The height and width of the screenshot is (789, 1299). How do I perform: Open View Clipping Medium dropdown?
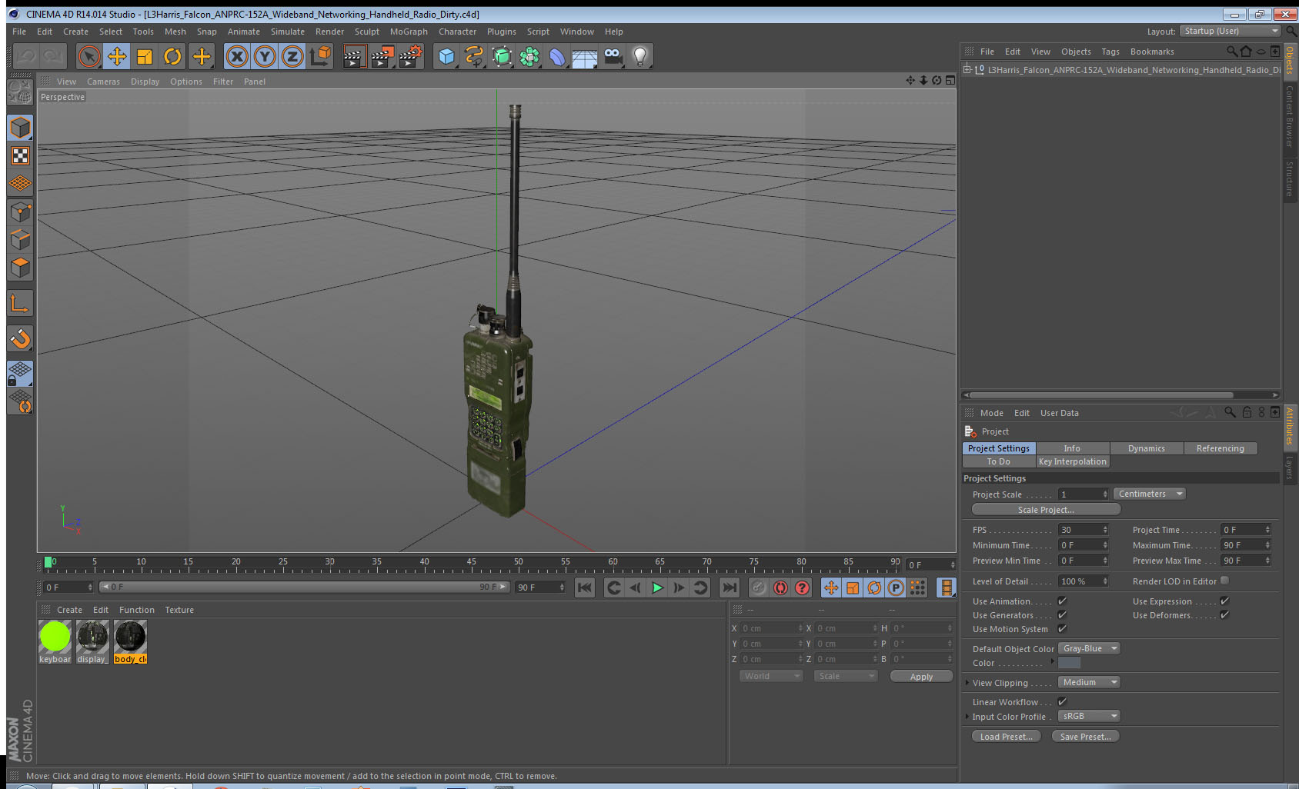1089,682
